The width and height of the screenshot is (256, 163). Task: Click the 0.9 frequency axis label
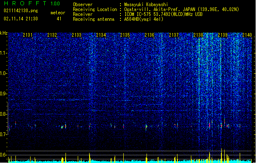pyautogui.click(x=4, y=94)
